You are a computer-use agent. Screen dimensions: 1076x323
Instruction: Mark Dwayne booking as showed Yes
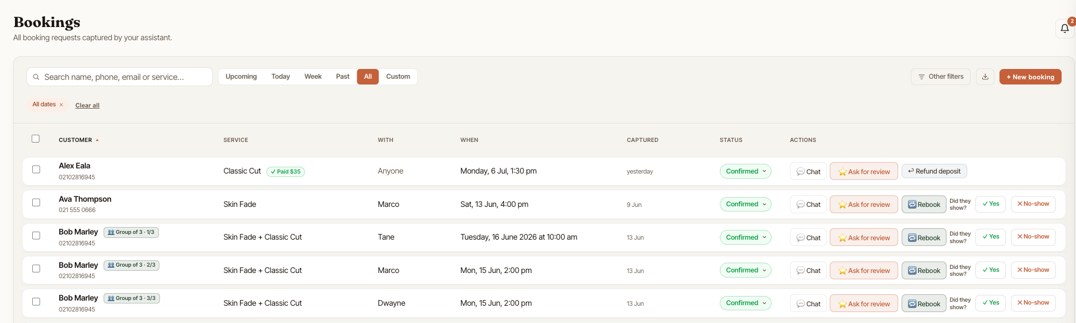[991, 303]
